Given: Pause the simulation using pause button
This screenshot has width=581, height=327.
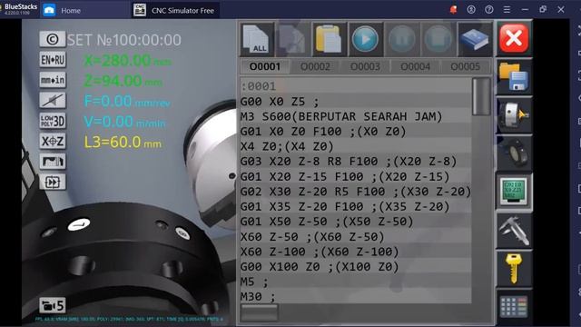Looking at the screenshot, I should pos(401,39).
